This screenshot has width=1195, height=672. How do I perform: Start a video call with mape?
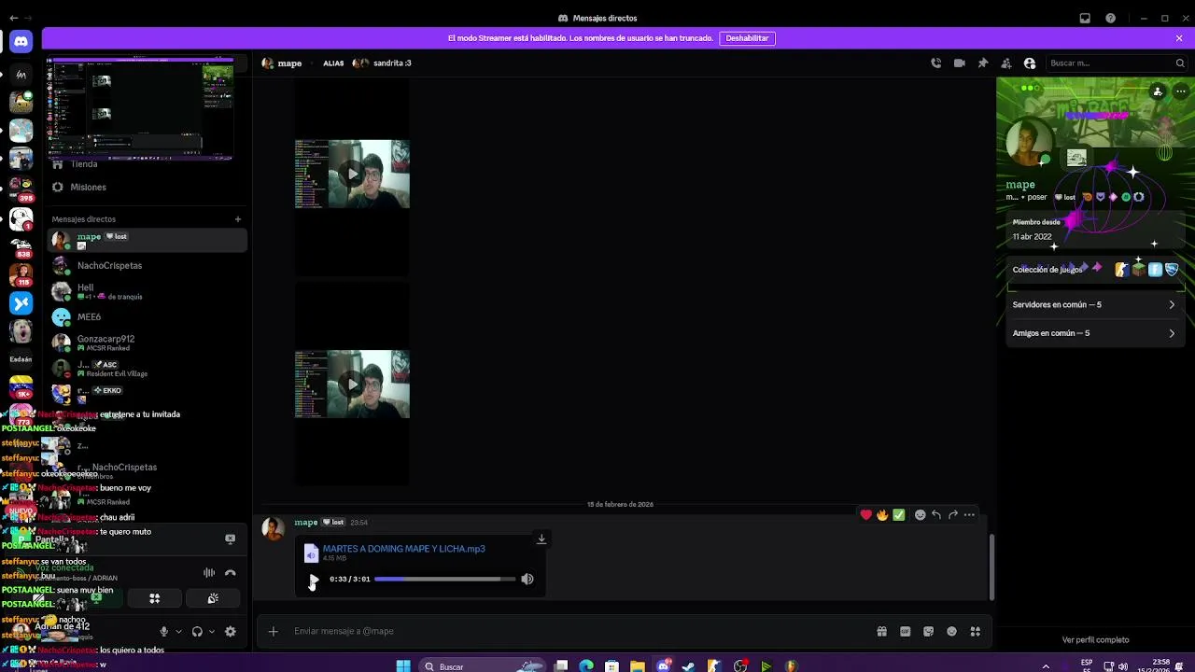[x=959, y=63]
